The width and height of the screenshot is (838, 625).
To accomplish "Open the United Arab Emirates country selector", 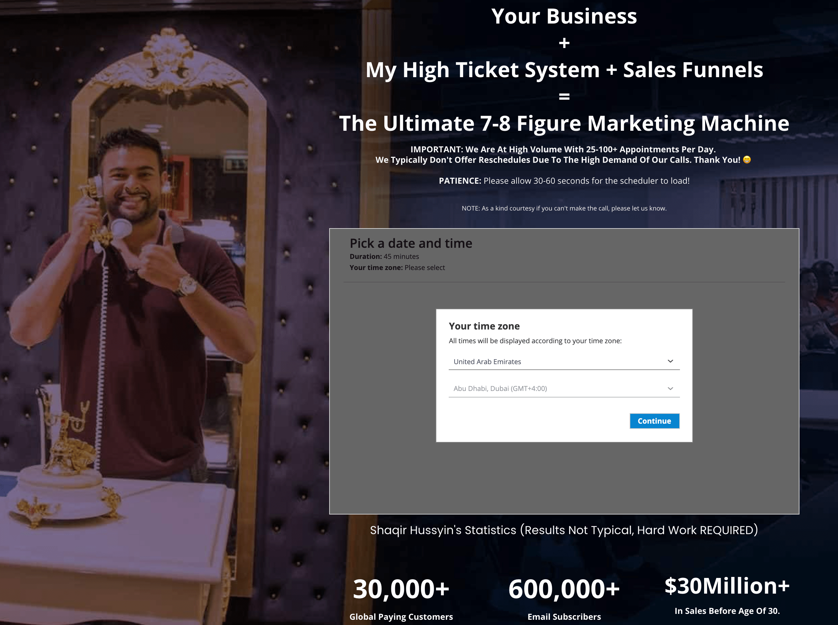I will (564, 362).
